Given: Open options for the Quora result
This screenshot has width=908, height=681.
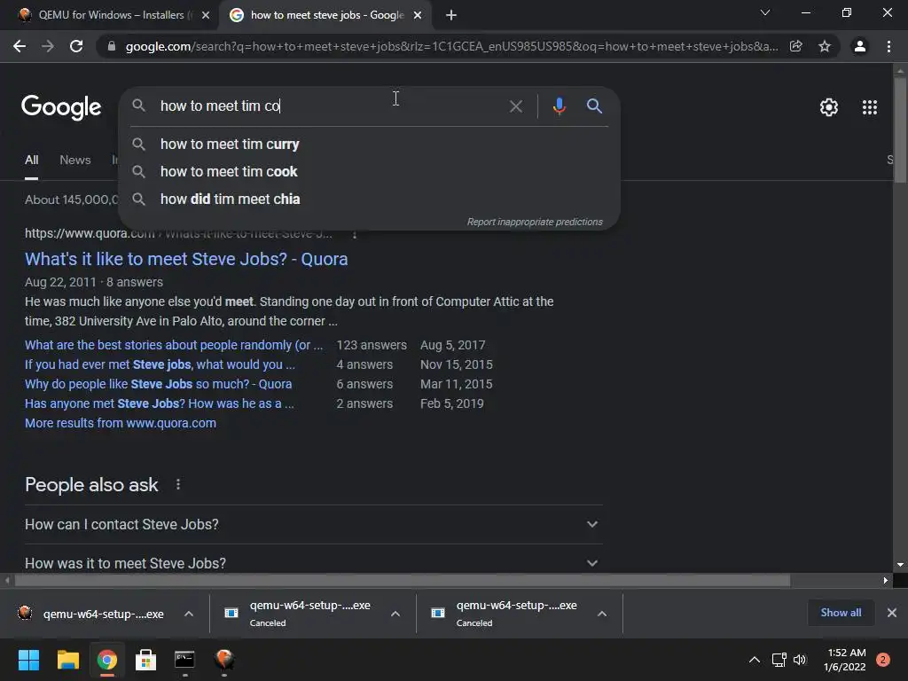Looking at the screenshot, I should coord(355,234).
